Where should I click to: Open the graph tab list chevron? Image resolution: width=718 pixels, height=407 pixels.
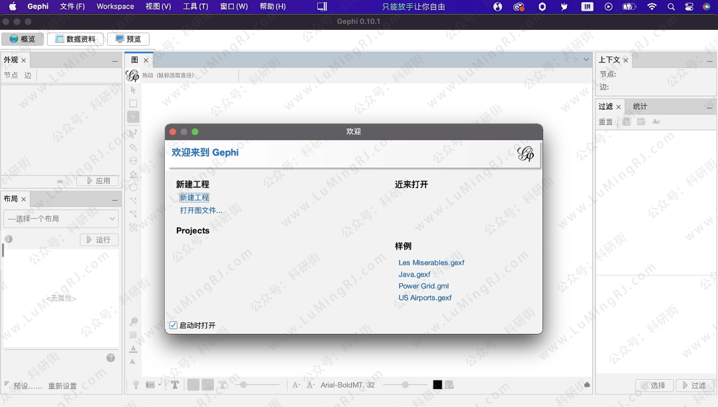(x=586, y=60)
